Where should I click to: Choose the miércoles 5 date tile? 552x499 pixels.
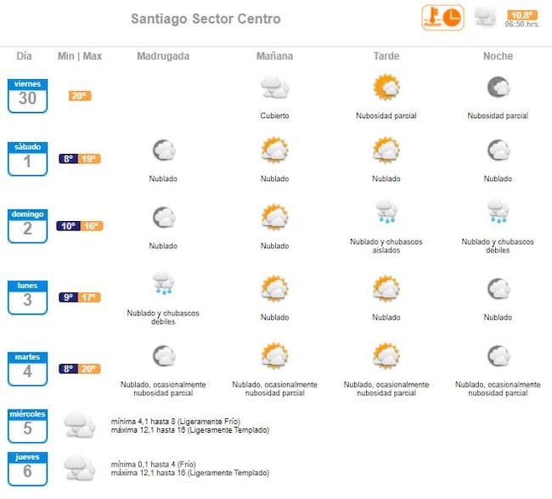tap(27, 424)
